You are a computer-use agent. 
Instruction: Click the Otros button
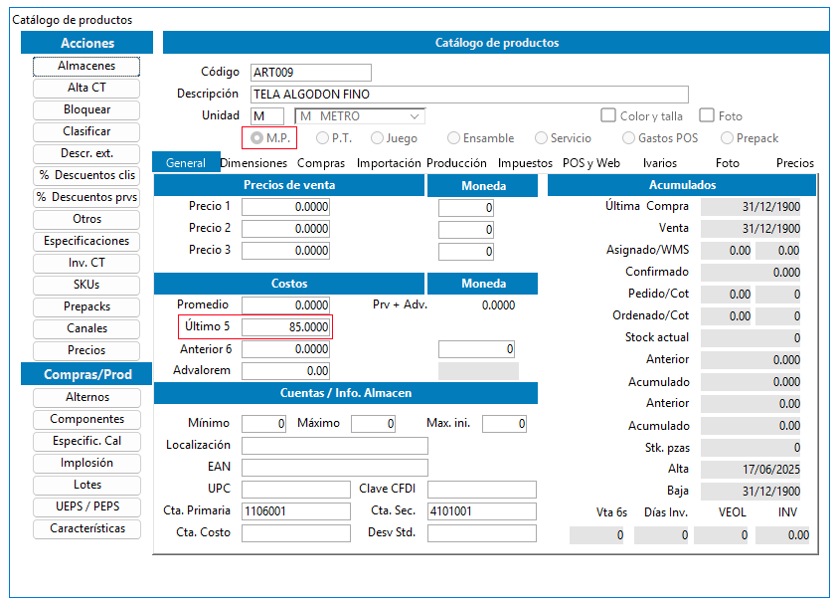click(86, 220)
